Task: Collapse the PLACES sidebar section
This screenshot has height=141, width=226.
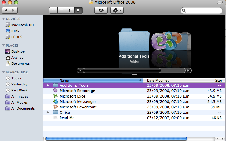Action: point(4,46)
